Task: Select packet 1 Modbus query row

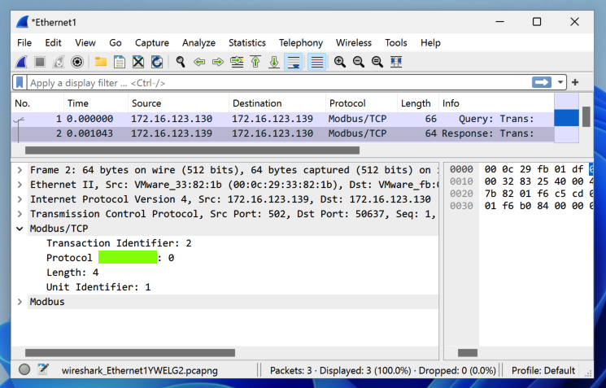Action: pos(282,119)
